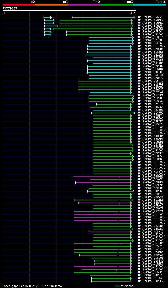Screen dimensions: 168x288
Task: Select hit UniRef100_B9SAW7
Action: point(151,58)
